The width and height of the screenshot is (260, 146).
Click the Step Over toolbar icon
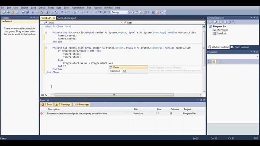tap(104, 12)
